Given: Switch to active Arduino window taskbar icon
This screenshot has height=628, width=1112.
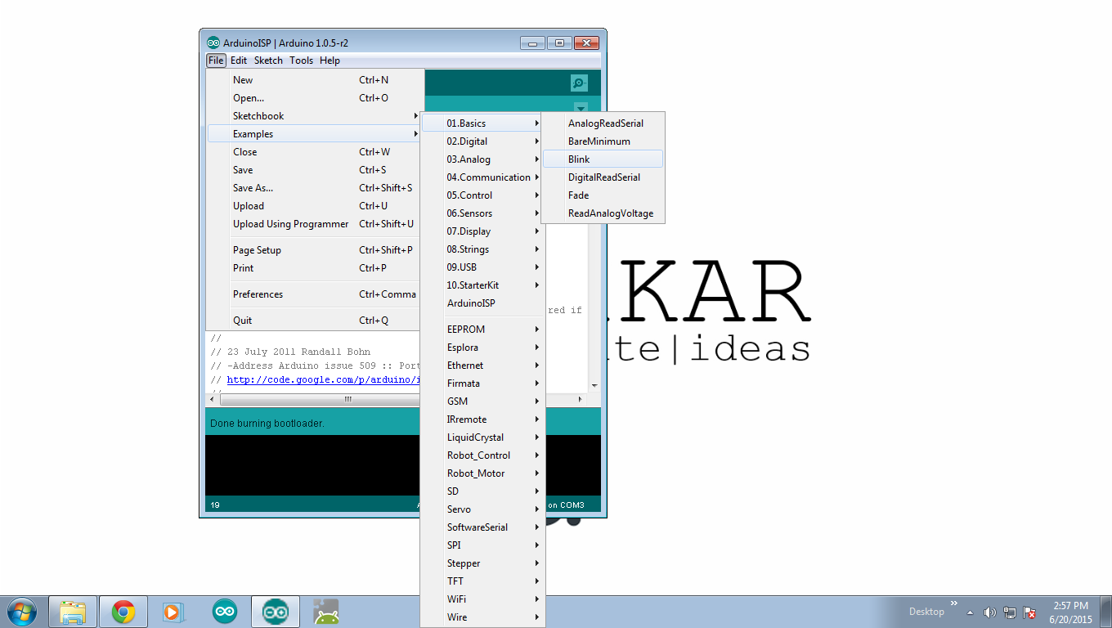Looking at the screenshot, I should pyautogui.click(x=276, y=612).
